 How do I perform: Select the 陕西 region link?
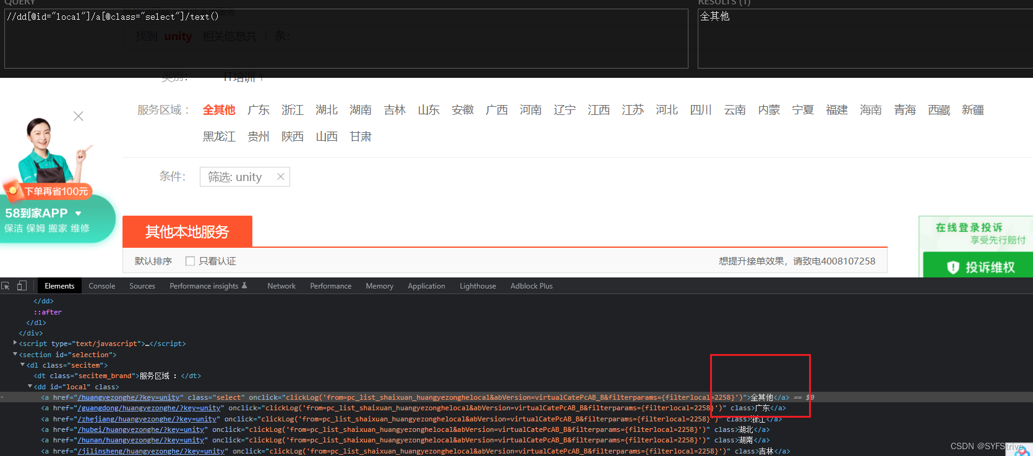[x=293, y=137]
